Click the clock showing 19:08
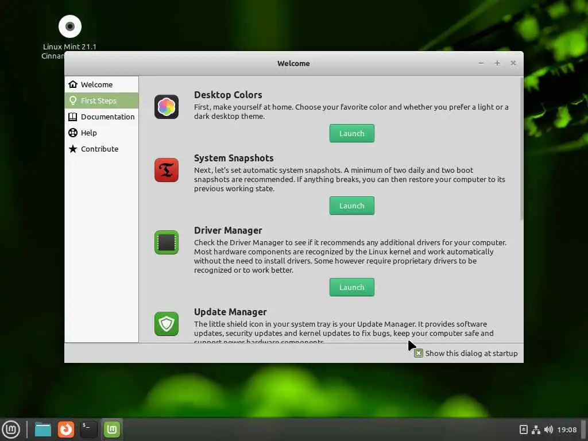 [x=567, y=430]
